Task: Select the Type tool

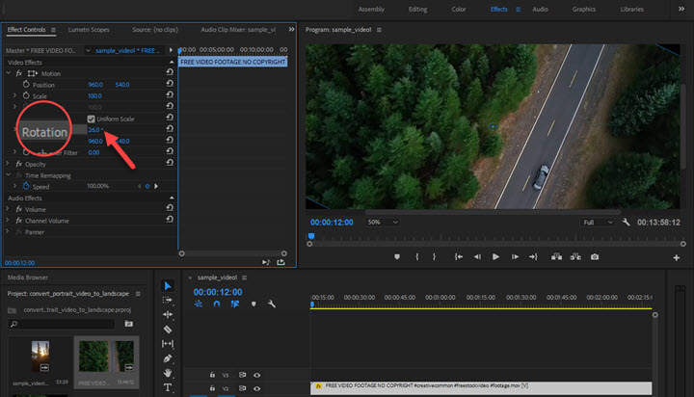Action: pyautogui.click(x=168, y=387)
